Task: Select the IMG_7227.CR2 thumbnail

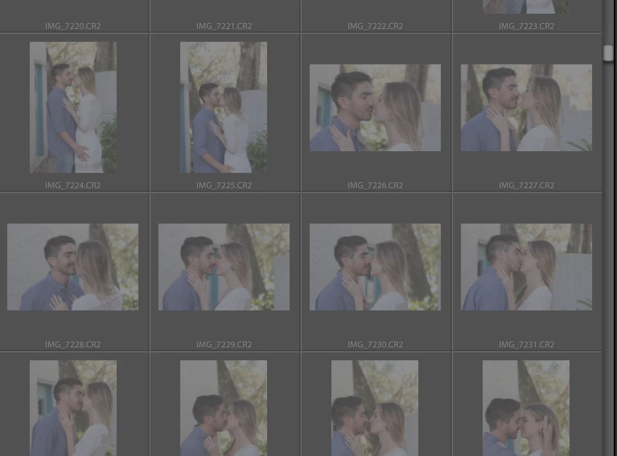Action: (527, 108)
